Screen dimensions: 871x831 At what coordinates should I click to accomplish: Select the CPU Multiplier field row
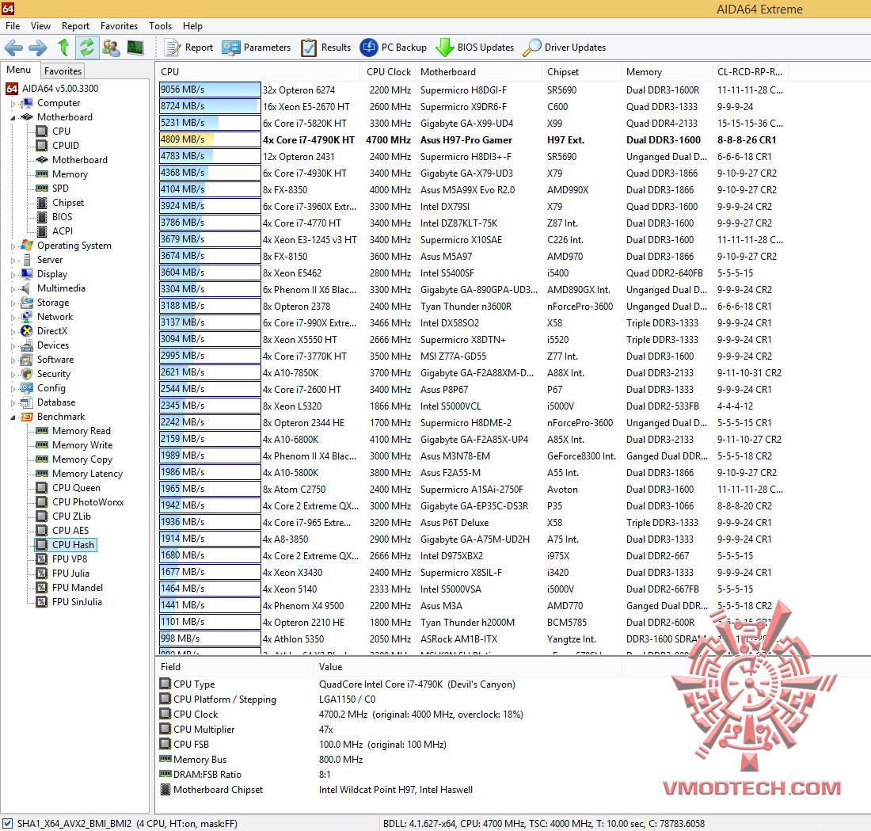coord(389,730)
